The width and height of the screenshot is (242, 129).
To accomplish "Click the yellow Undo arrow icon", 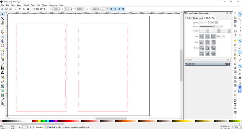I will point(235,41).
